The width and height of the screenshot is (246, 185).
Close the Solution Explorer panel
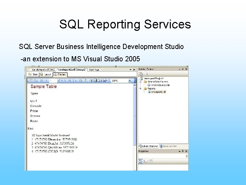click(x=186, y=69)
